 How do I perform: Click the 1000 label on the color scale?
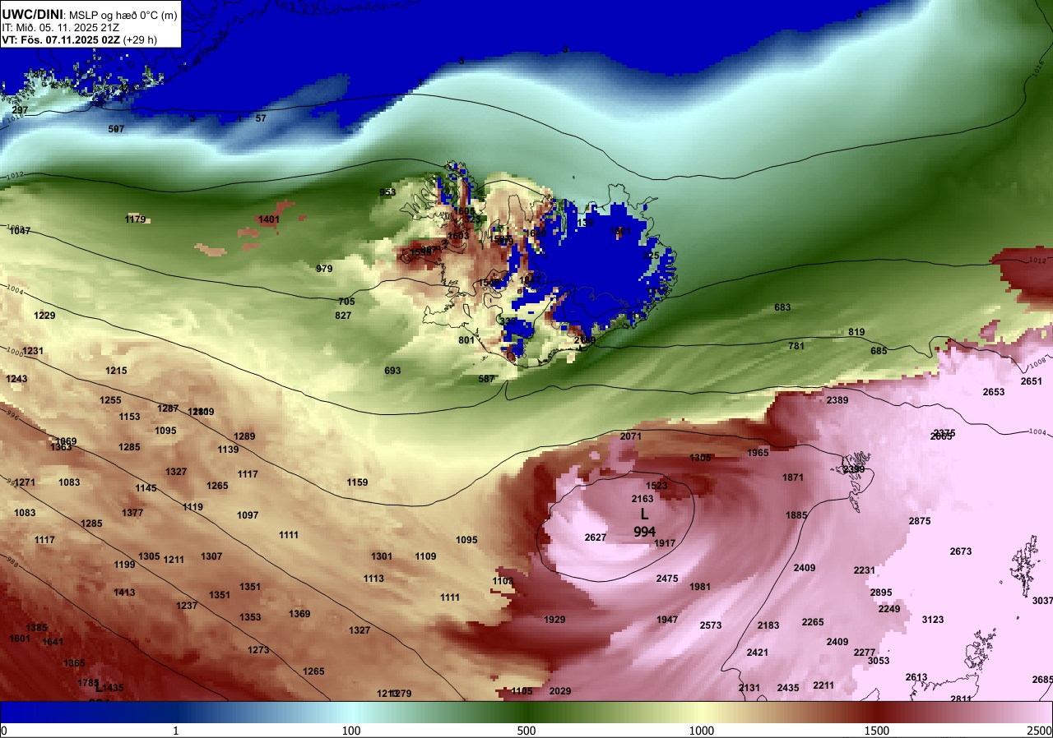point(702,731)
